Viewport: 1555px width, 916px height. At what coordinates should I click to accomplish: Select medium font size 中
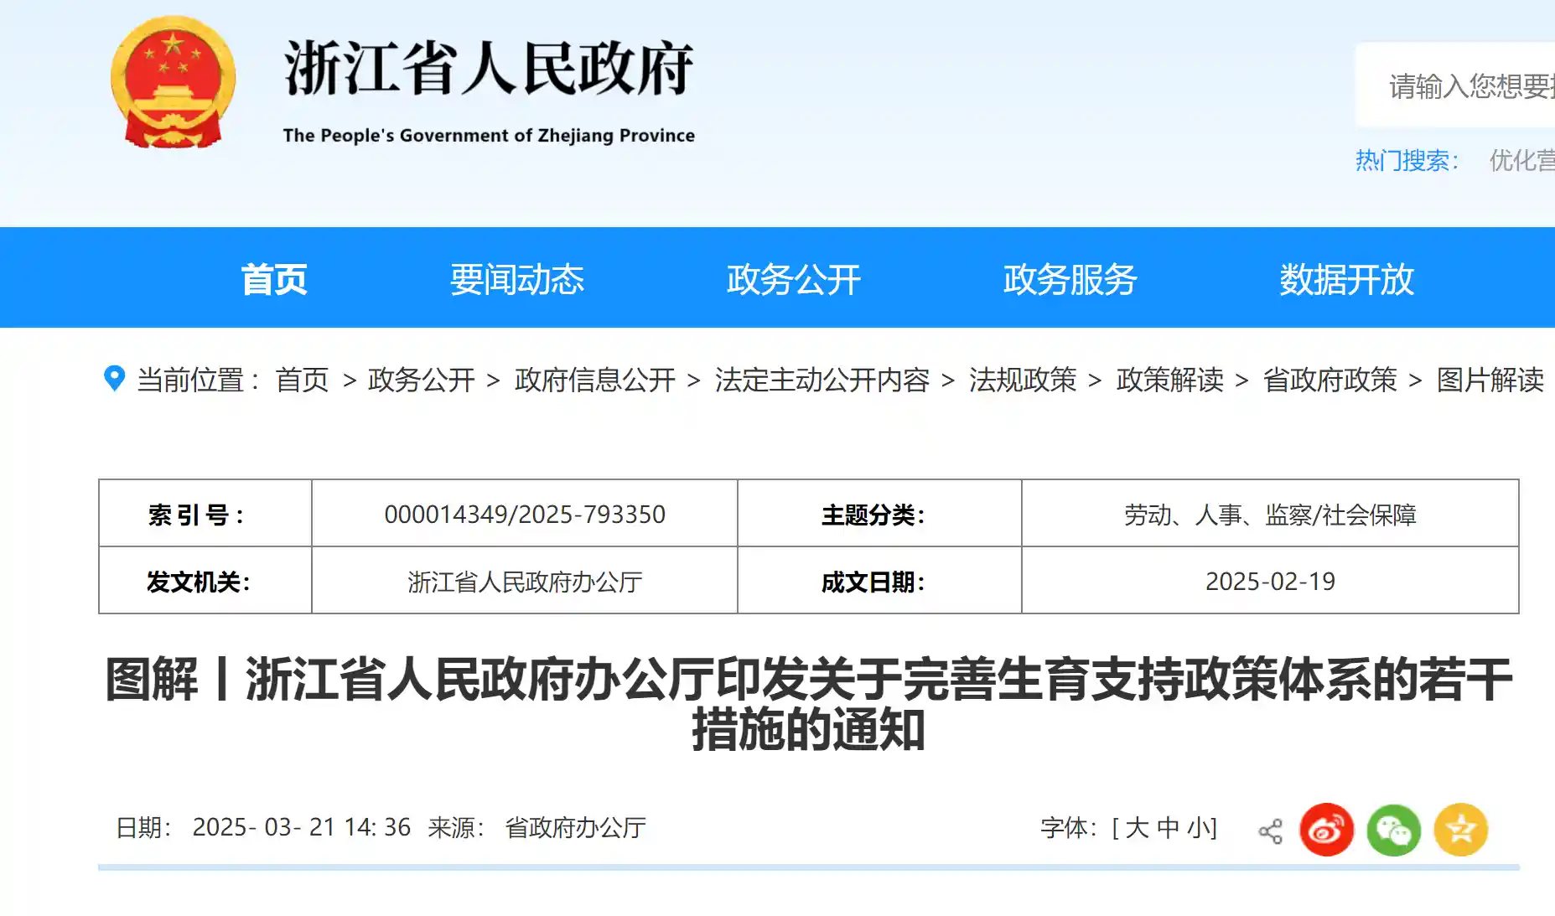(1167, 827)
